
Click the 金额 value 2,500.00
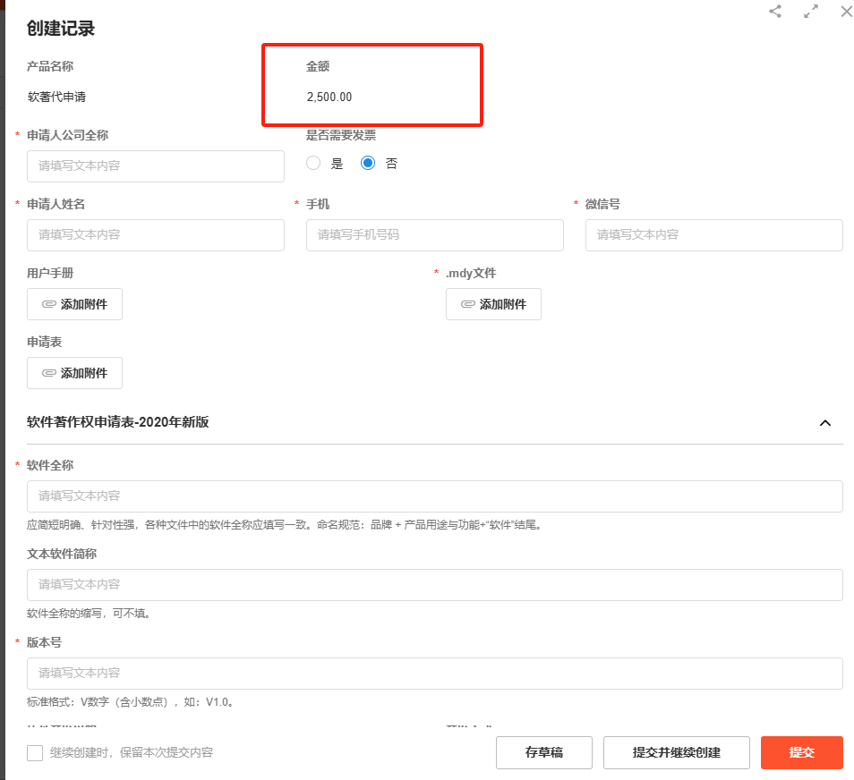pyautogui.click(x=329, y=97)
